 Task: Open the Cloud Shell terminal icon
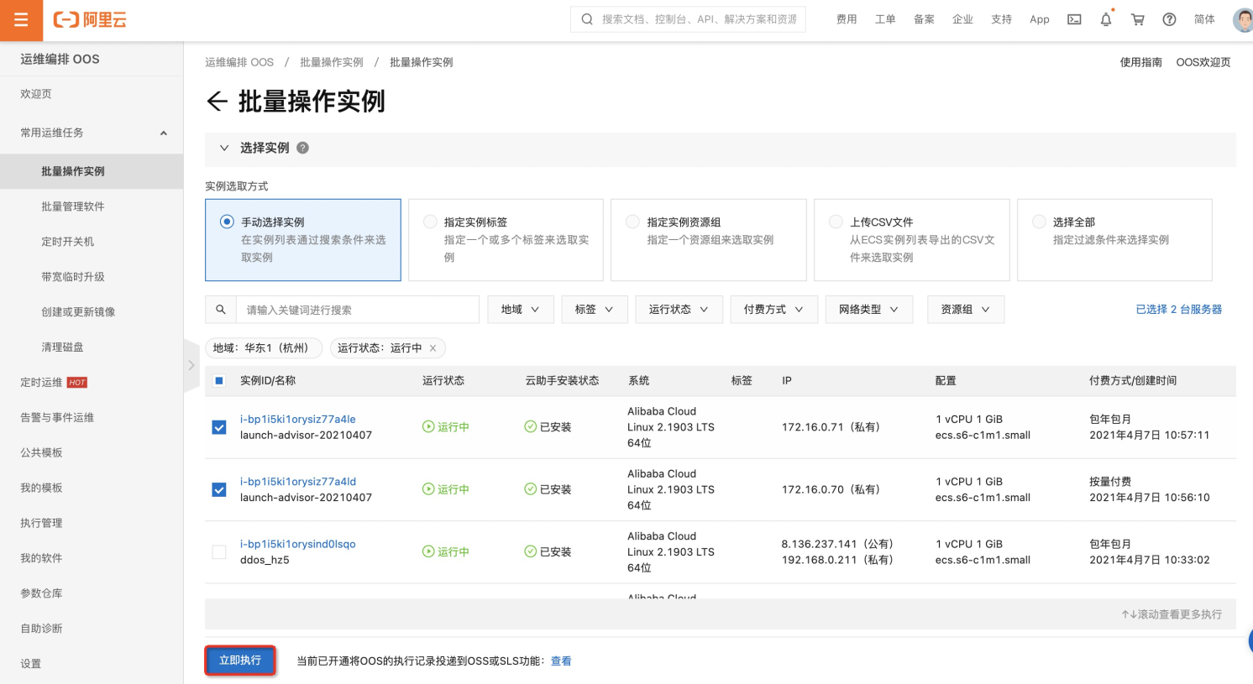point(1074,19)
